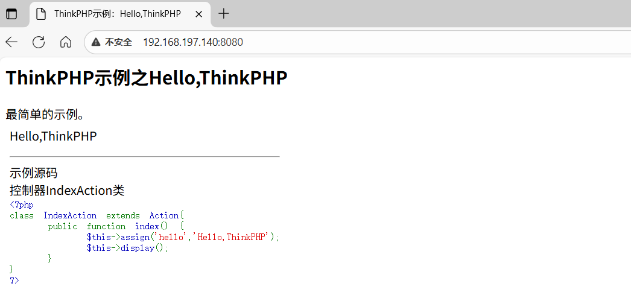Click the address bar URL 192.168.197.140:8080
This screenshot has width=631, height=298.
(x=193, y=42)
